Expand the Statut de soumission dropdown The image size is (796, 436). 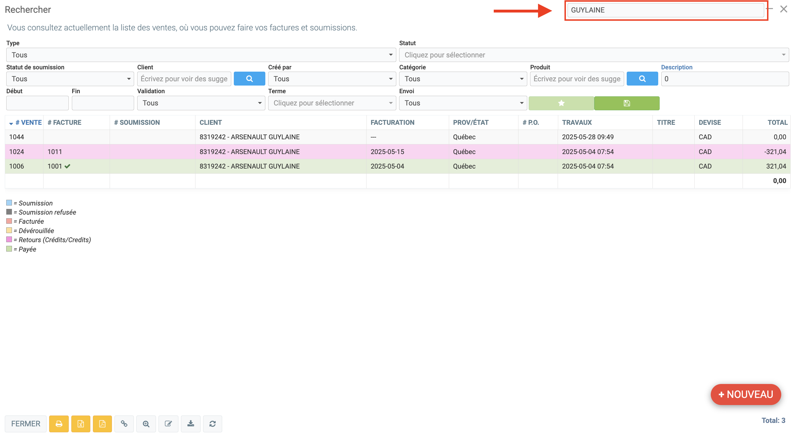click(x=70, y=79)
